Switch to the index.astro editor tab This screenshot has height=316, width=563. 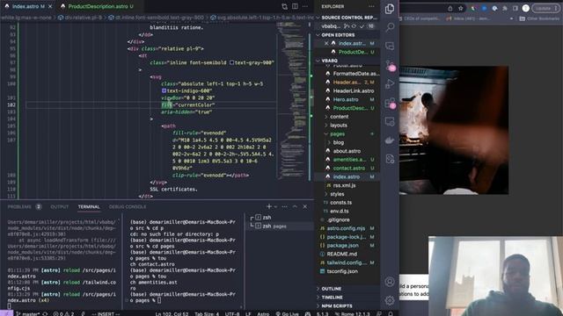pyautogui.click(x=28, y=6)
